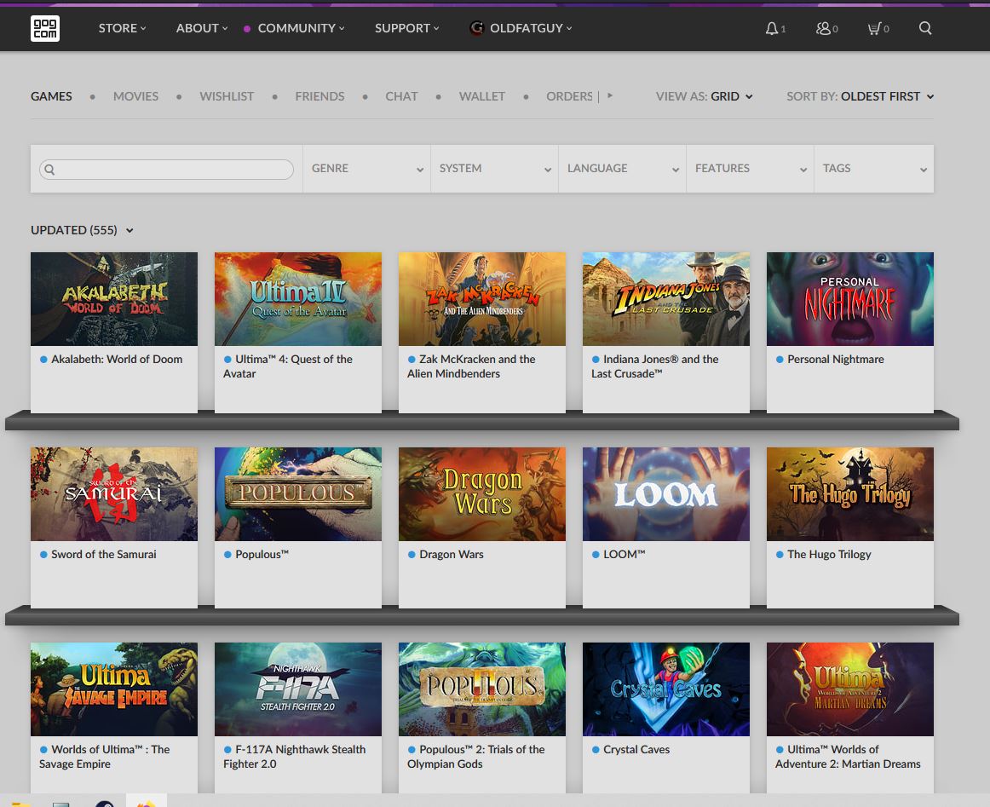Open Ultima IV Quest of the Avatar cover

(x=298, y=299)
